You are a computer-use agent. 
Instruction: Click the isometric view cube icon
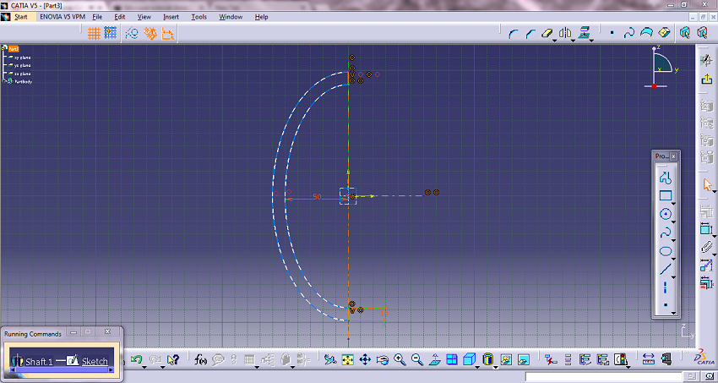(470, 360)
